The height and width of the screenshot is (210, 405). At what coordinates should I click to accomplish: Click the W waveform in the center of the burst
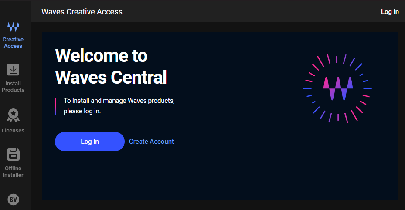click(x=337, y=88)
